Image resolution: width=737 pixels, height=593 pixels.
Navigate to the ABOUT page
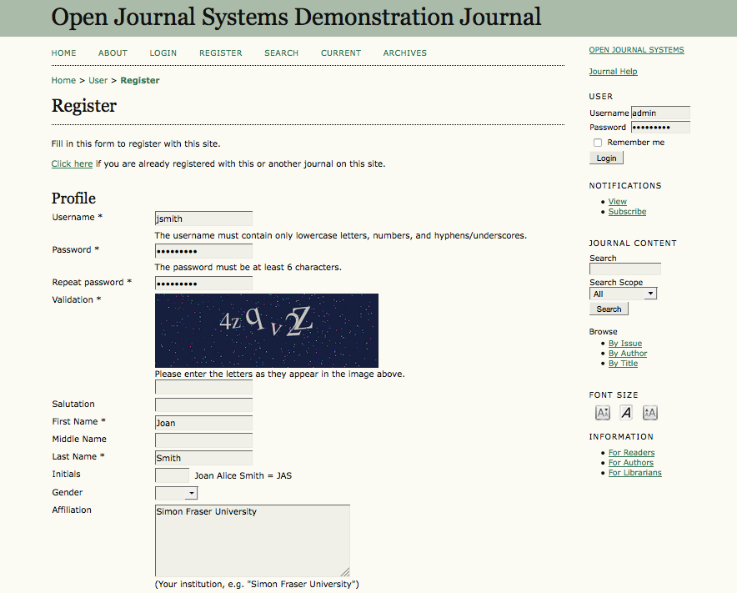pyautogui.click(x=113, y=53)
